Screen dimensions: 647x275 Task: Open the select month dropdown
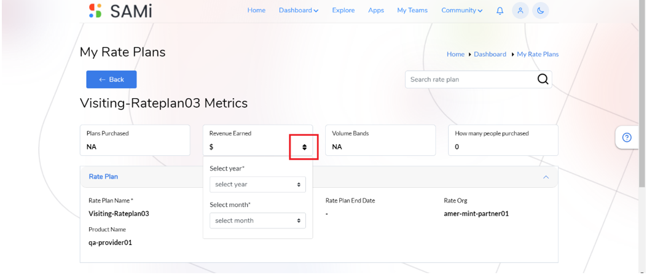258,220
